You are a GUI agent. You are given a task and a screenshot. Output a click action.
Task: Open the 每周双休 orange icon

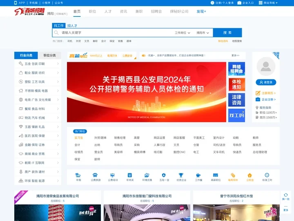pyautogui.click(x=233, y=175)
